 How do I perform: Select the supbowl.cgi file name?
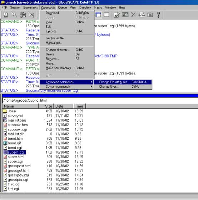click(x=17, y=129)
